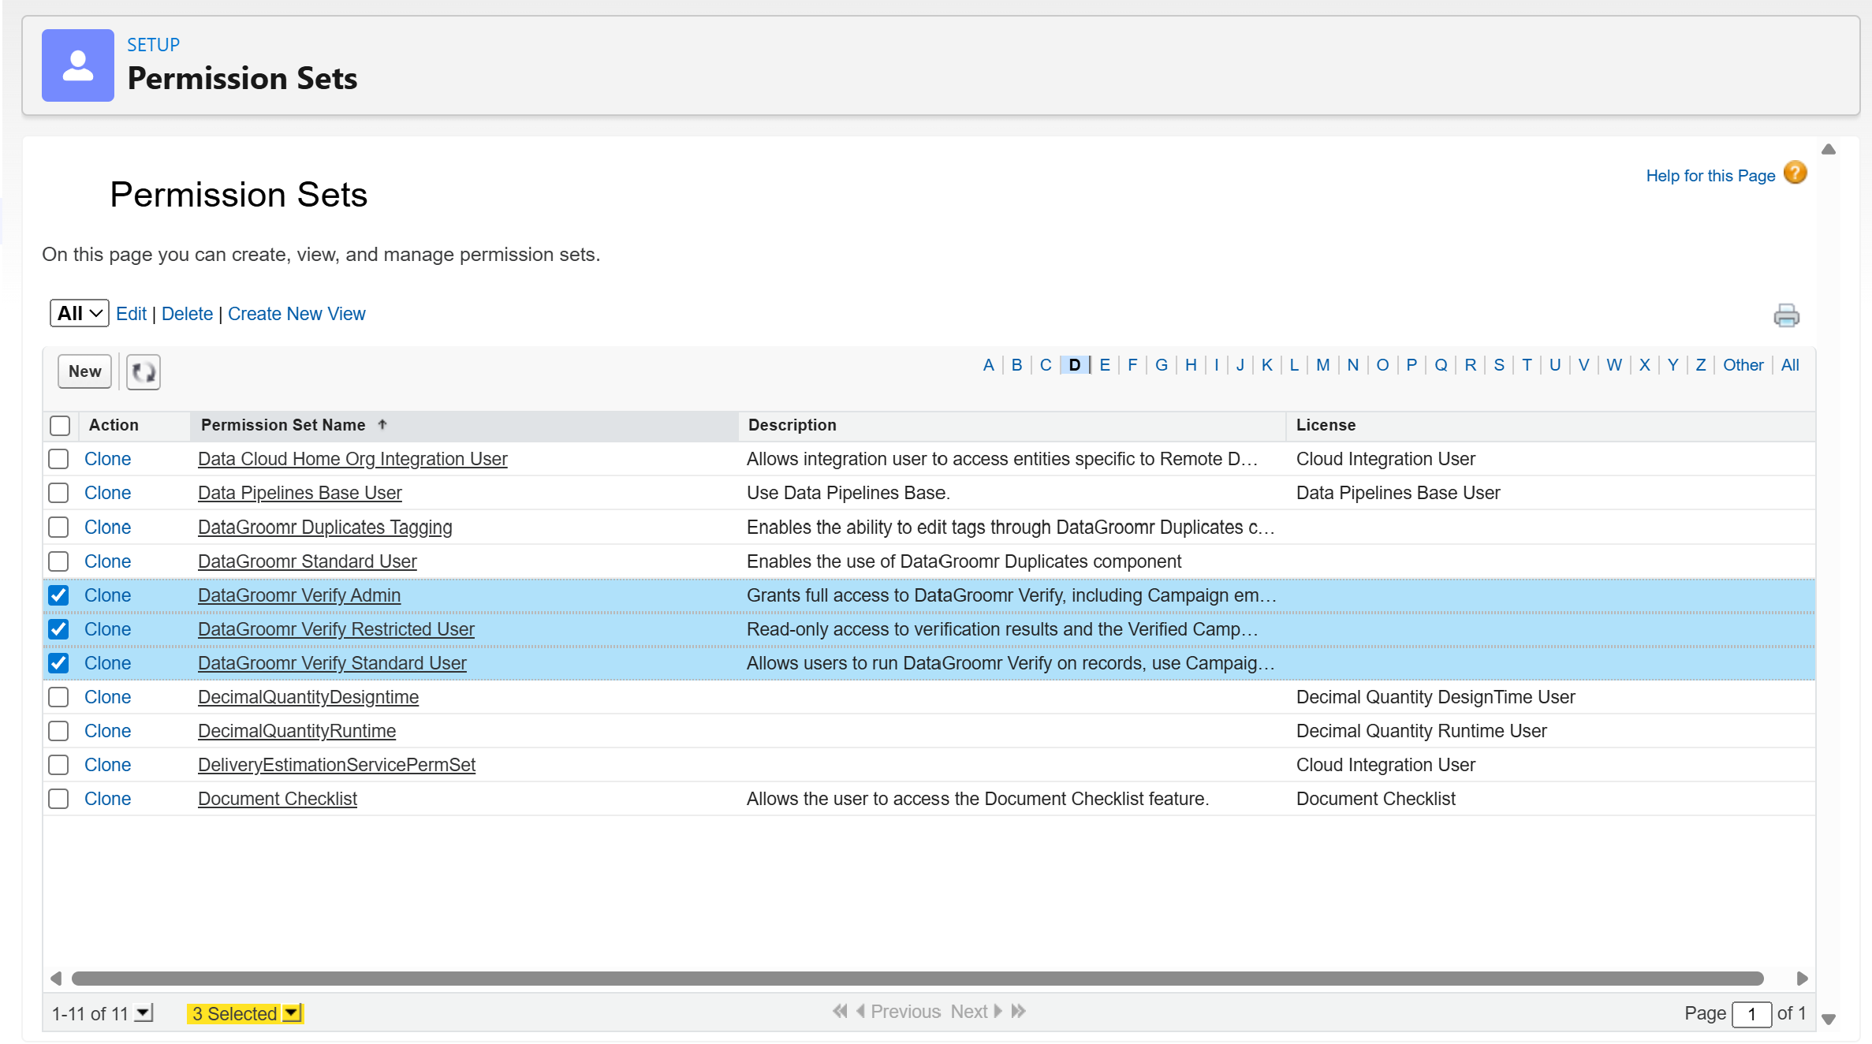Uncheck DataGroomr Verify Restricted User row
Screen dimensions: 1872x1044
pyautogui.click(x=58, y=629)
